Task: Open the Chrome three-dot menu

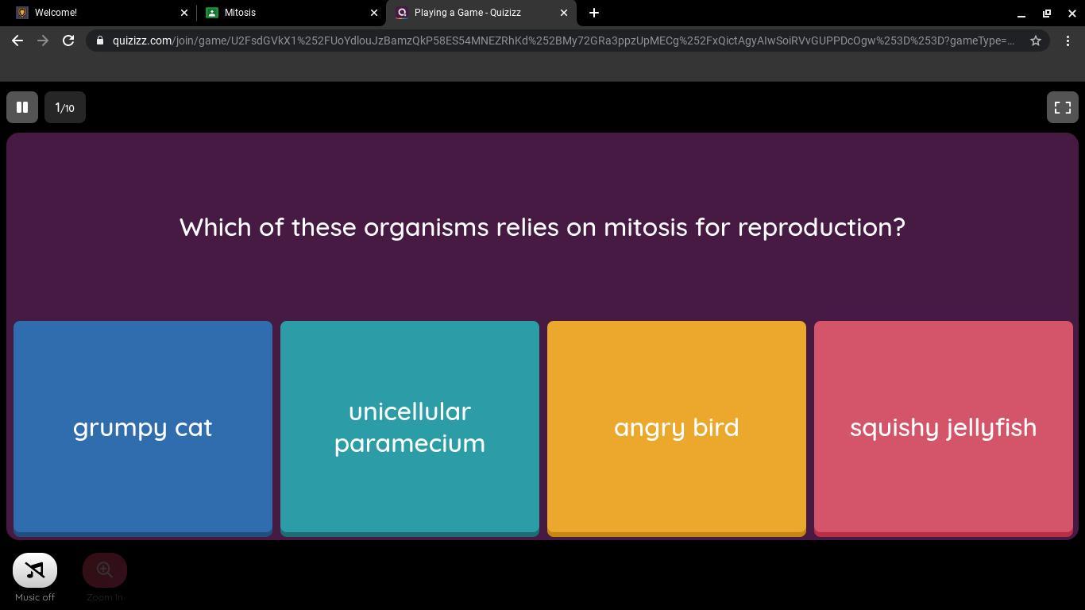Action: coord(1068,41)
